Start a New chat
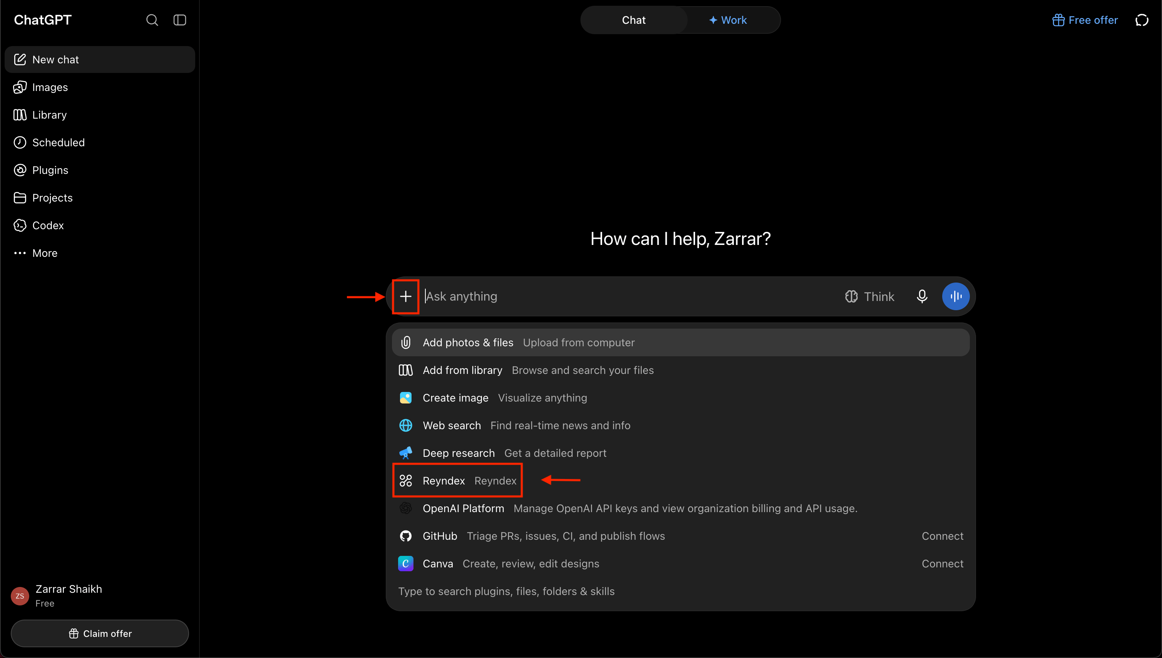 pyautogui.click(x=100, y=60)
